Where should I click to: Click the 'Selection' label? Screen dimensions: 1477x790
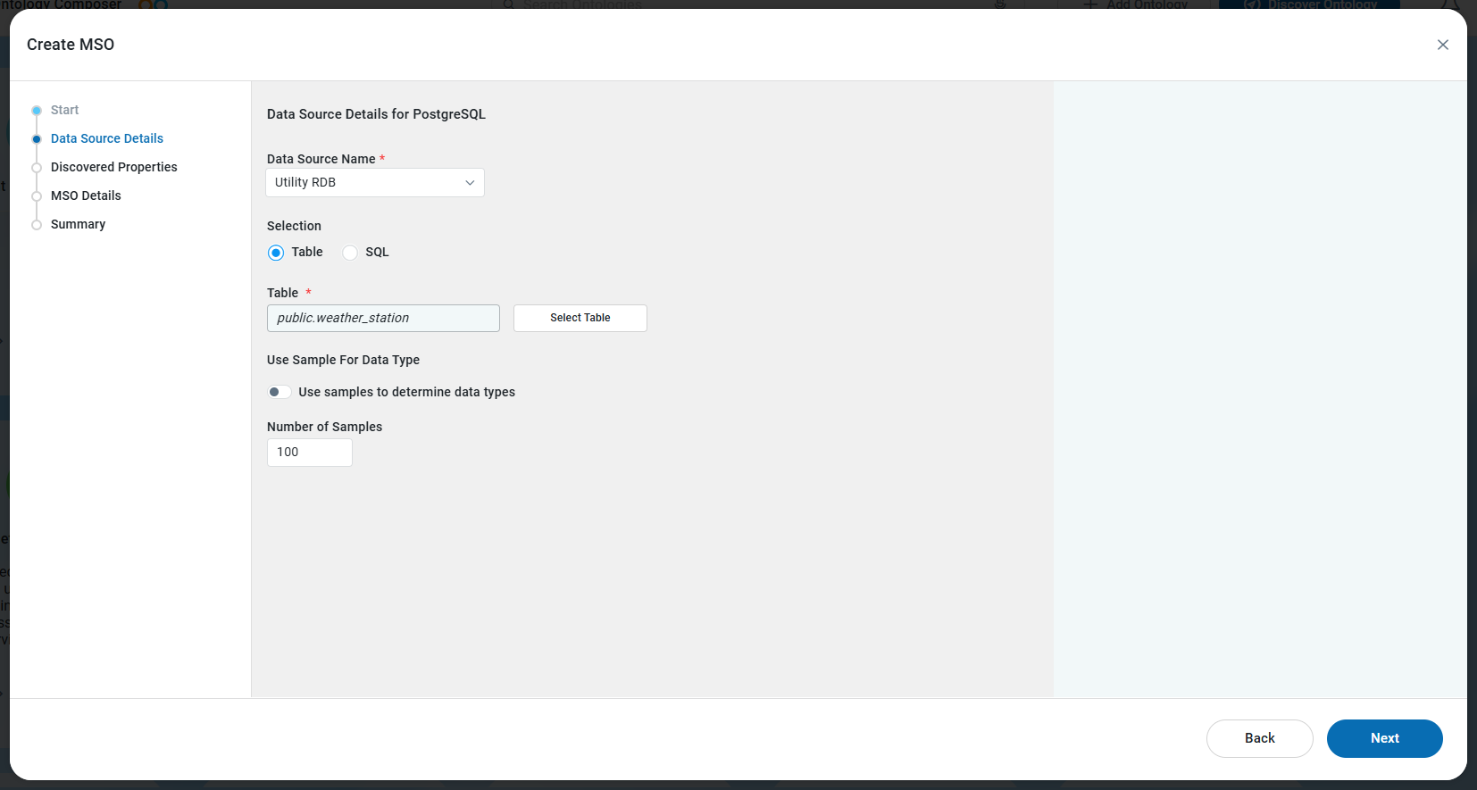(x=294, y=226)
